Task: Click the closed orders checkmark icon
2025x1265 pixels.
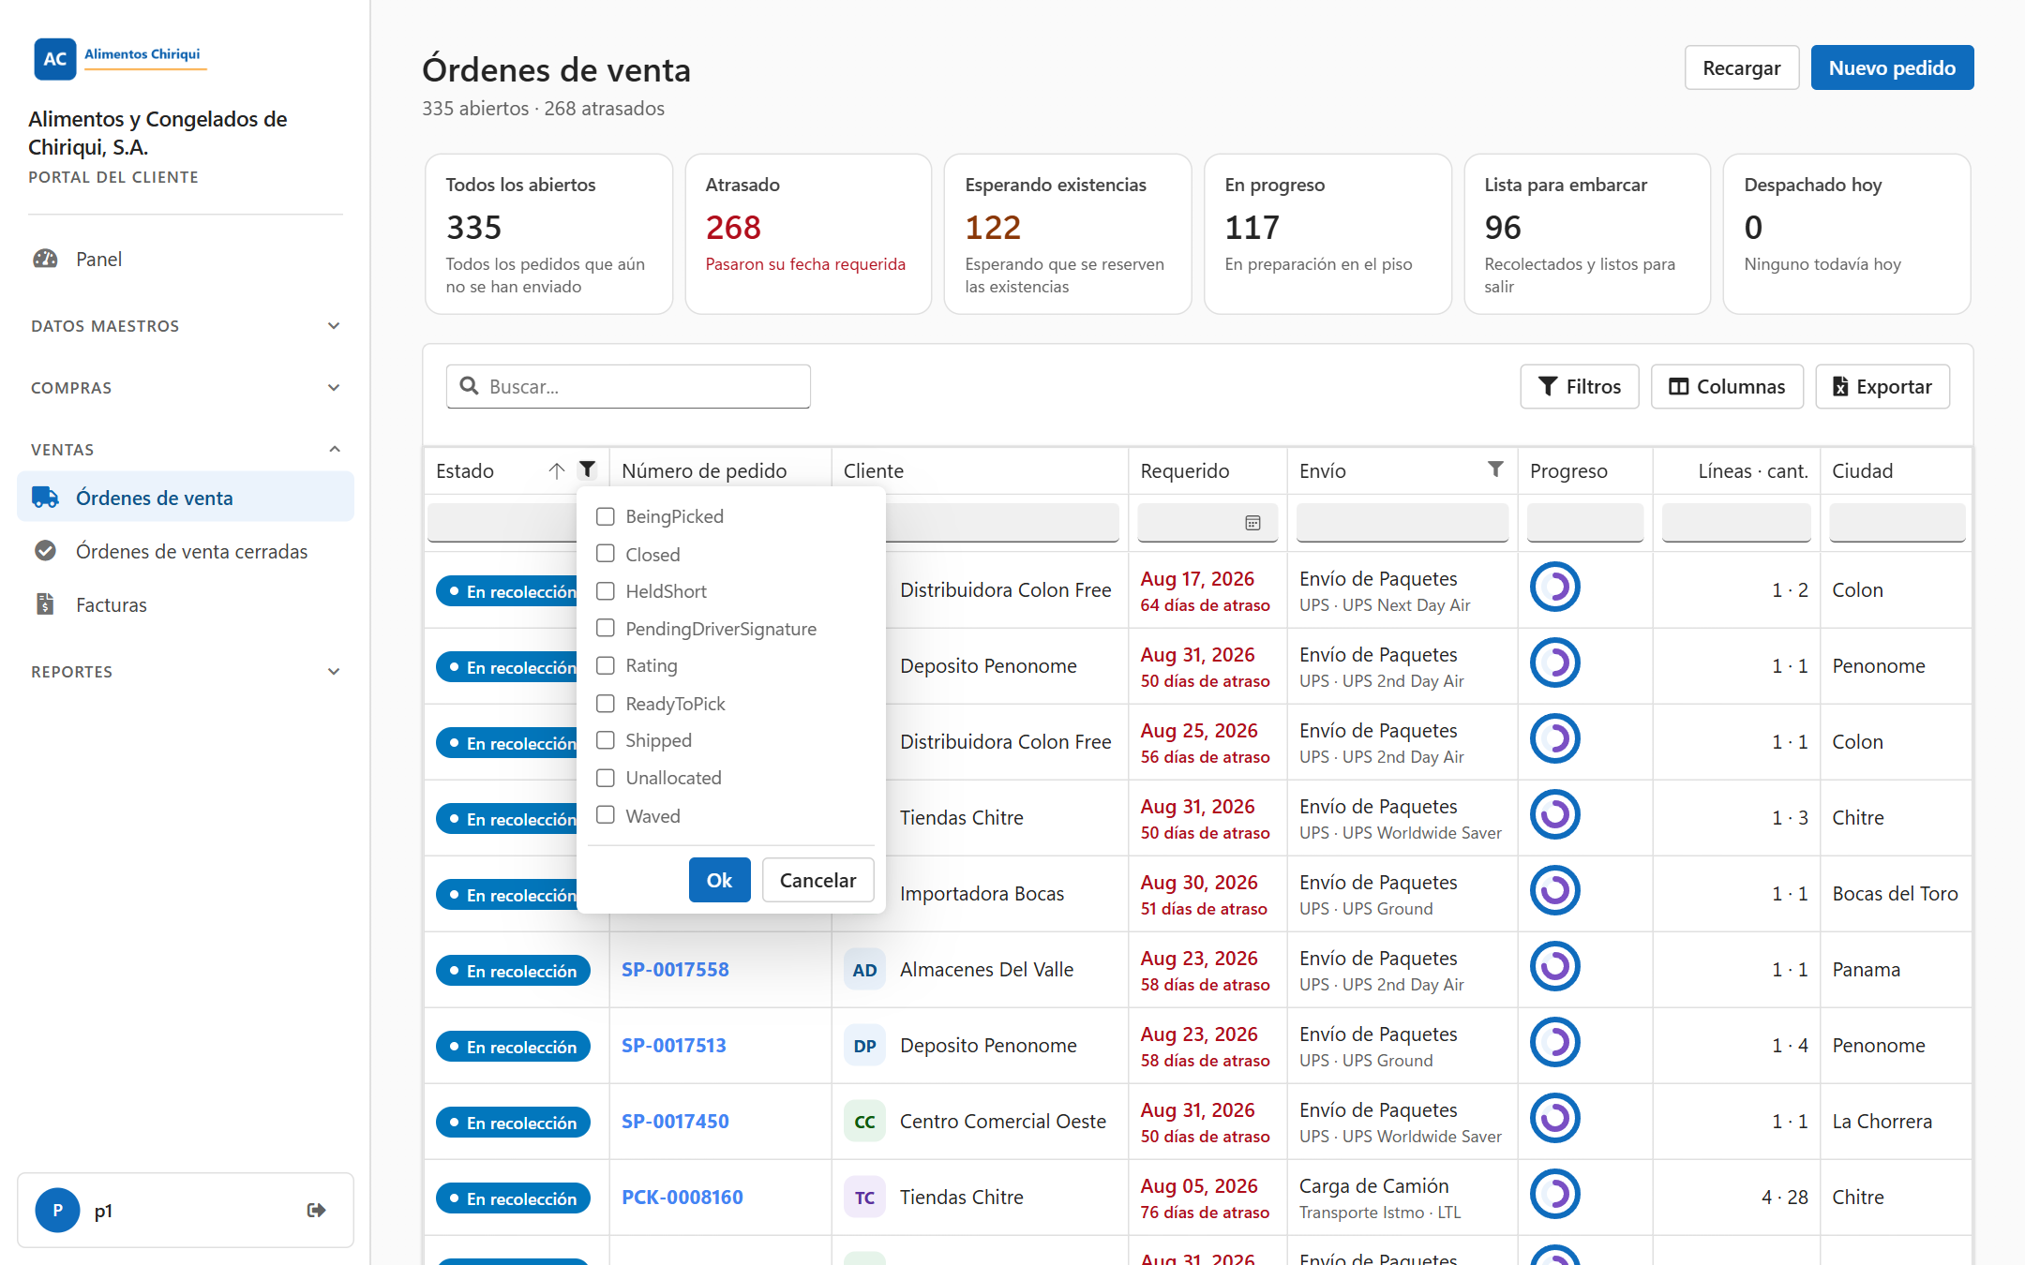Action: 45,551
